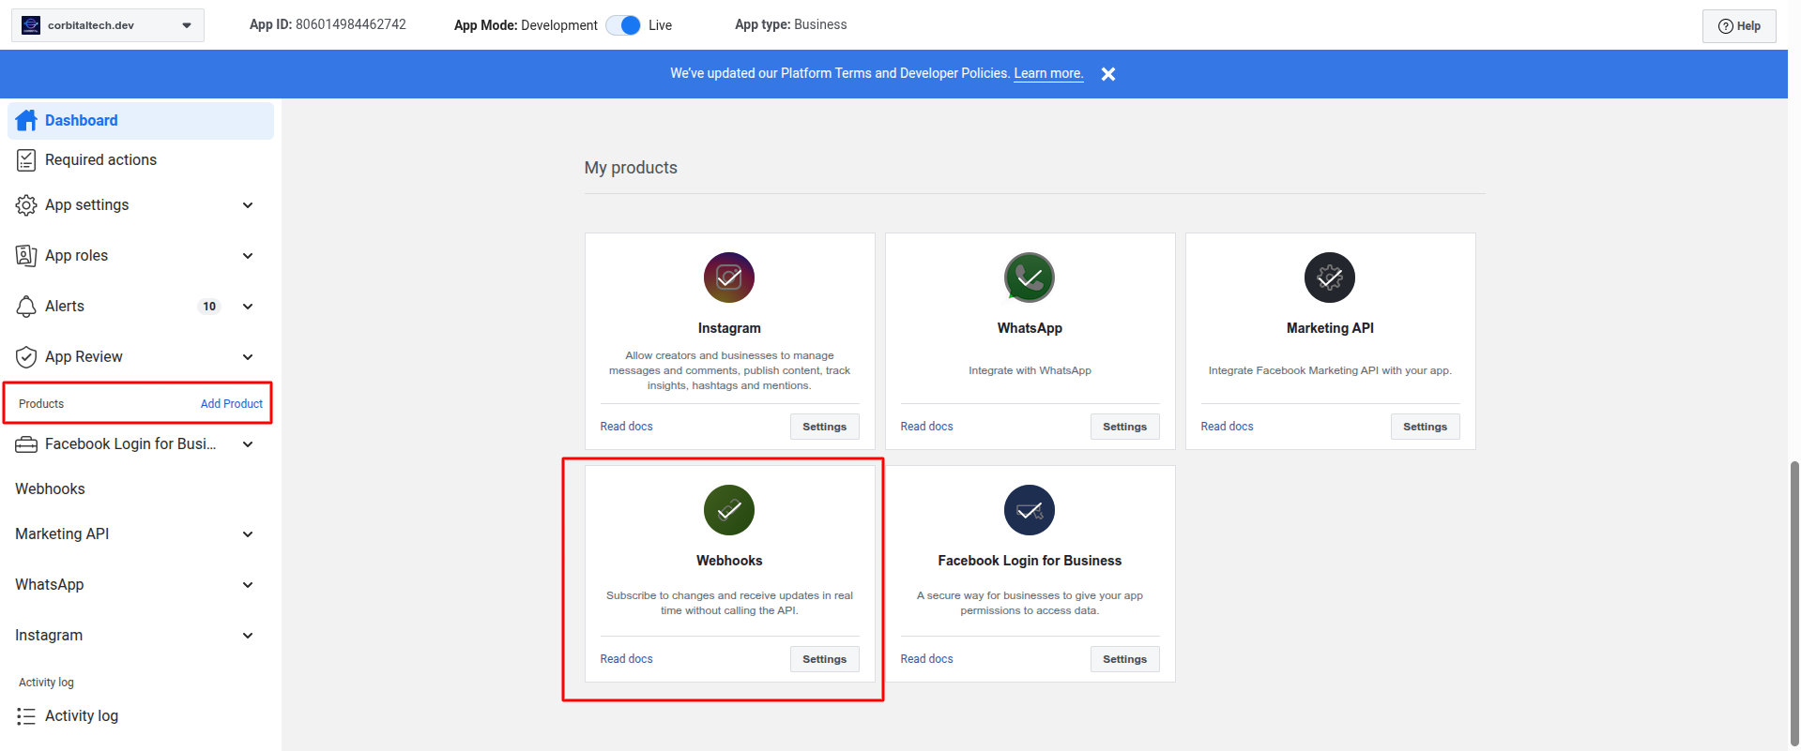The width and height of the screenshot is (1801, 751).
Task: Click Read docs for Instagram
Action: pyautogui.click(x=626, y=427)
